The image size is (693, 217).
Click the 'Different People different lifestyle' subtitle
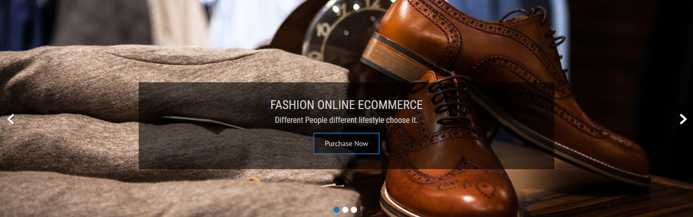(346, 120)
